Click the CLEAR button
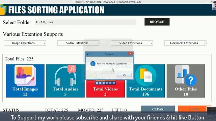The image size is (216, 121). coord(158,109)
